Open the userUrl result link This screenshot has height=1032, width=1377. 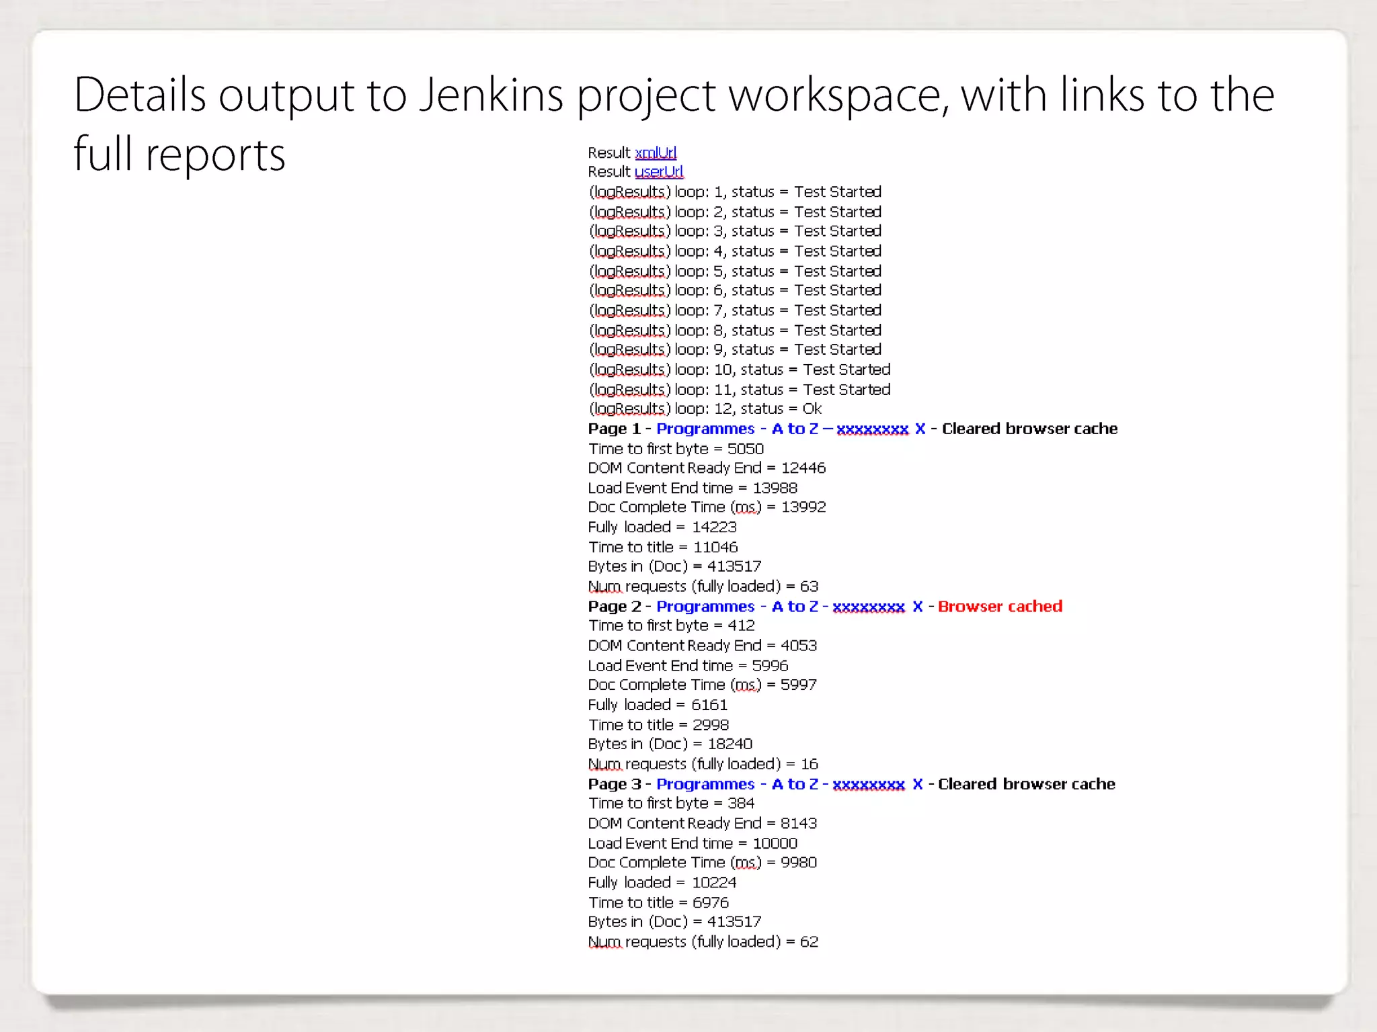(659, 172)
